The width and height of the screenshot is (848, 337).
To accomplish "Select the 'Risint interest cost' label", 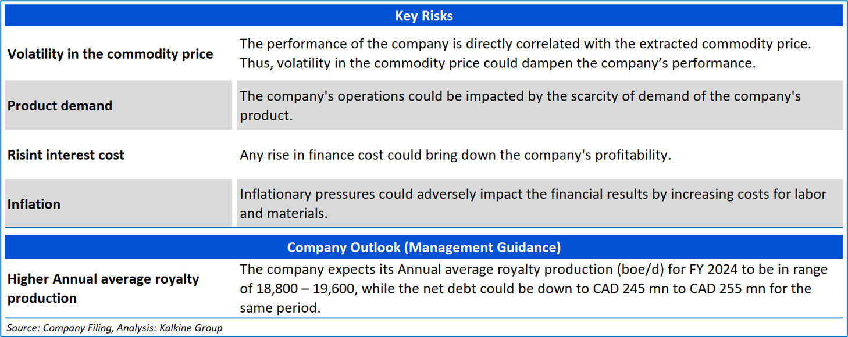I will coord(66,155).
